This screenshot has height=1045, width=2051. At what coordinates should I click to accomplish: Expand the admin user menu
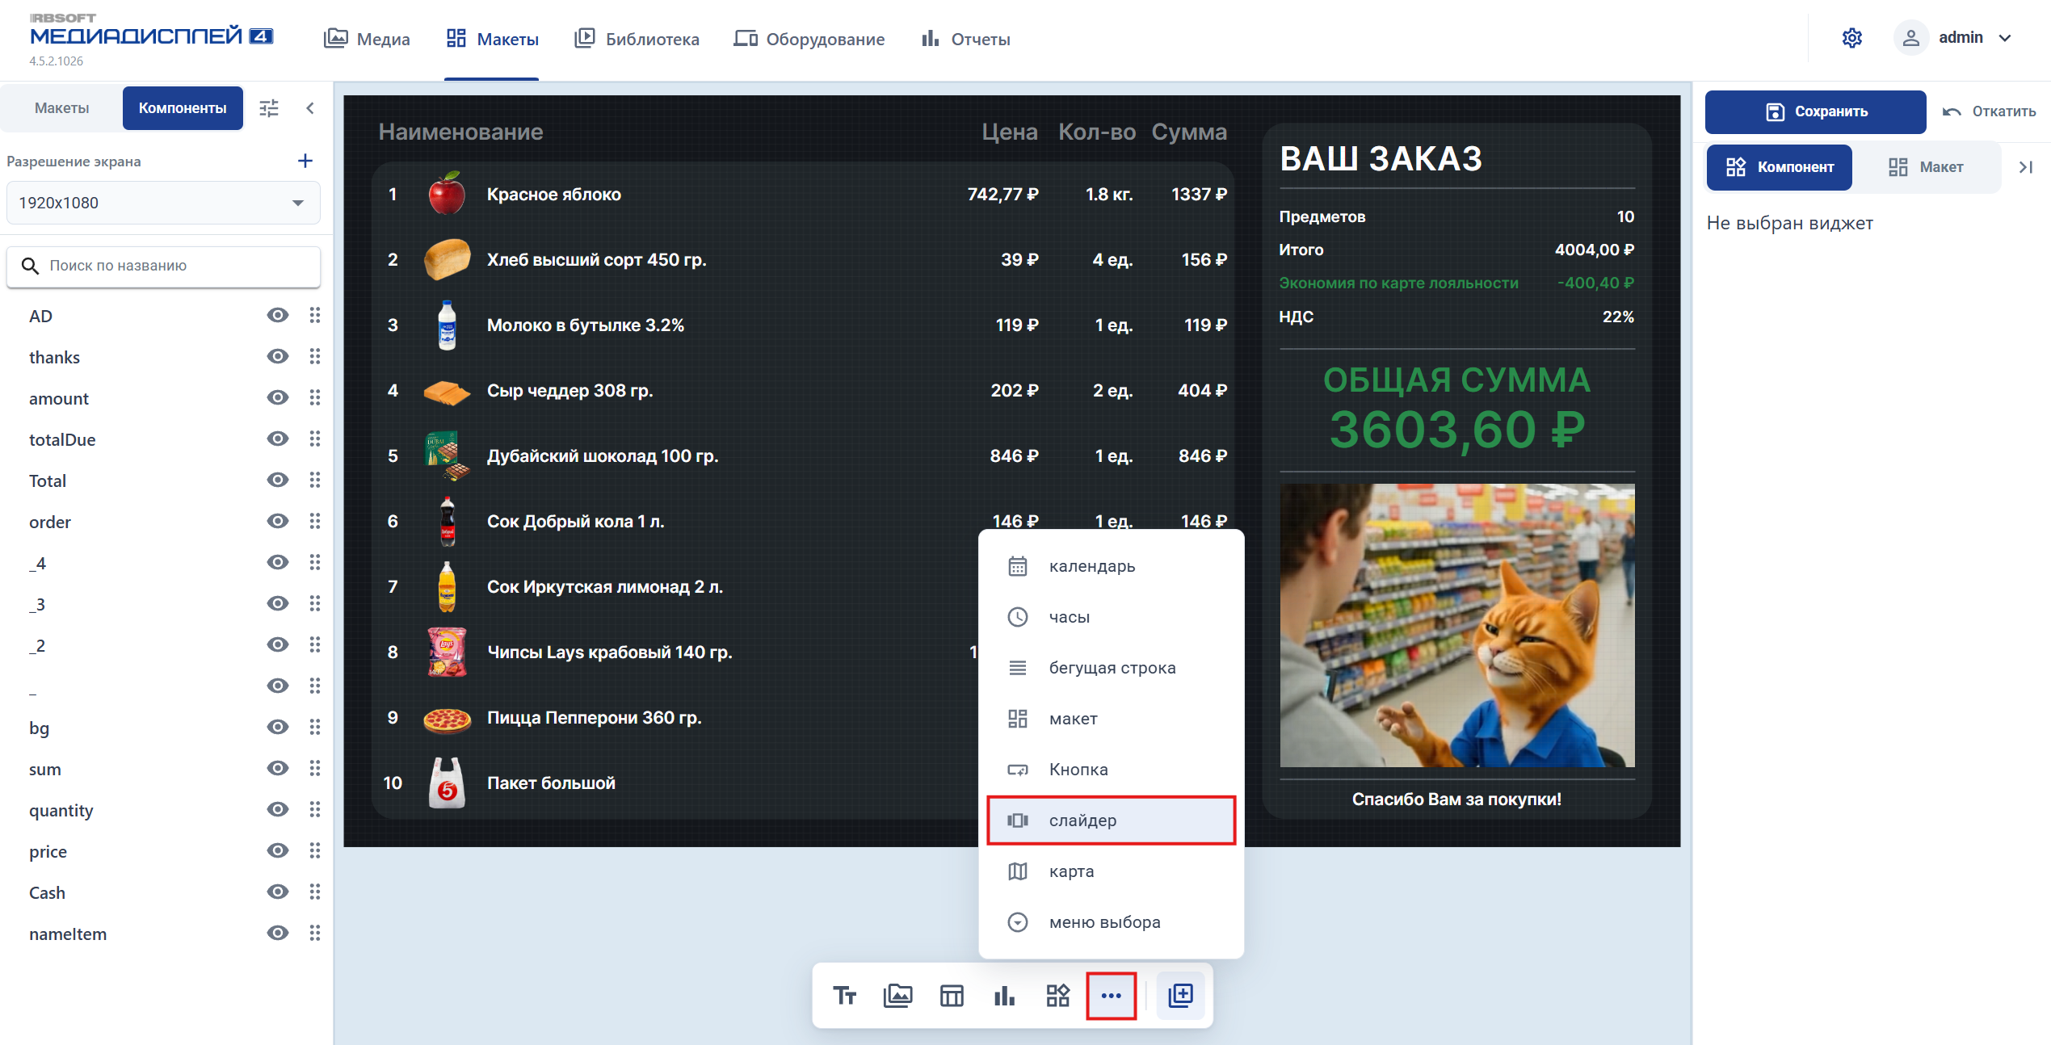coord(1954,38)
